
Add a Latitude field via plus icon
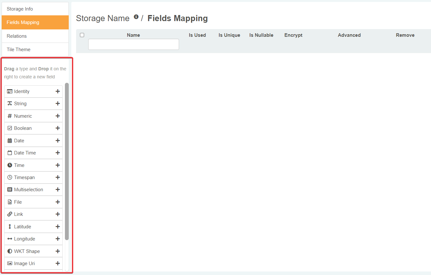tap(58, 227)
